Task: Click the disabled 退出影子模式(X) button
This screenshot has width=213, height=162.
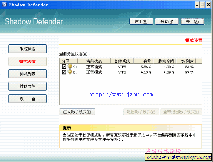Action: pyautogui.click(x=141, y=112)
